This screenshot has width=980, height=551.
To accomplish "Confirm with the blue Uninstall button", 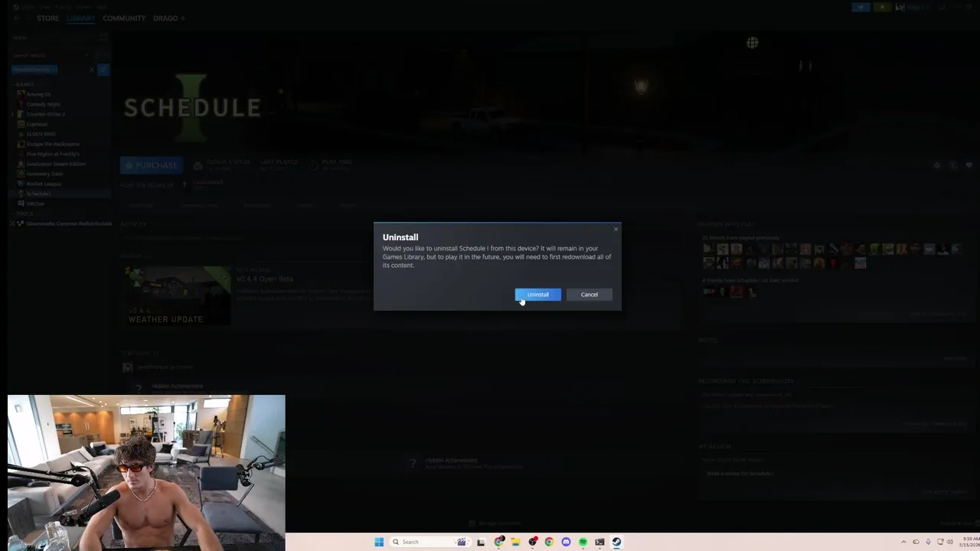I will click(537, 295).
